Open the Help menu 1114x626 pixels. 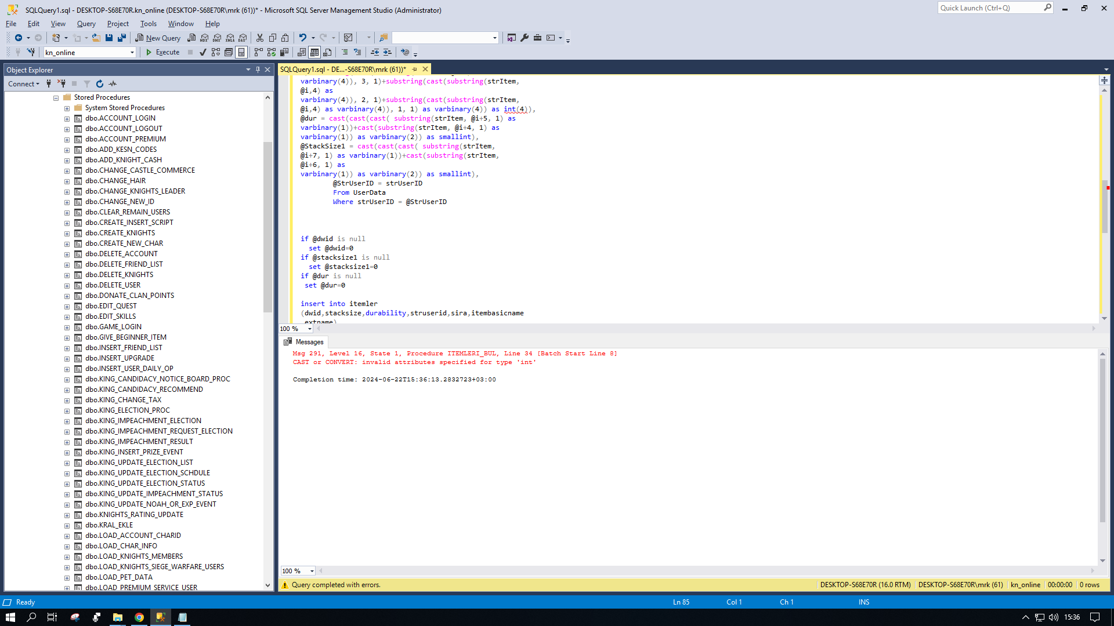tap(212, 24)
